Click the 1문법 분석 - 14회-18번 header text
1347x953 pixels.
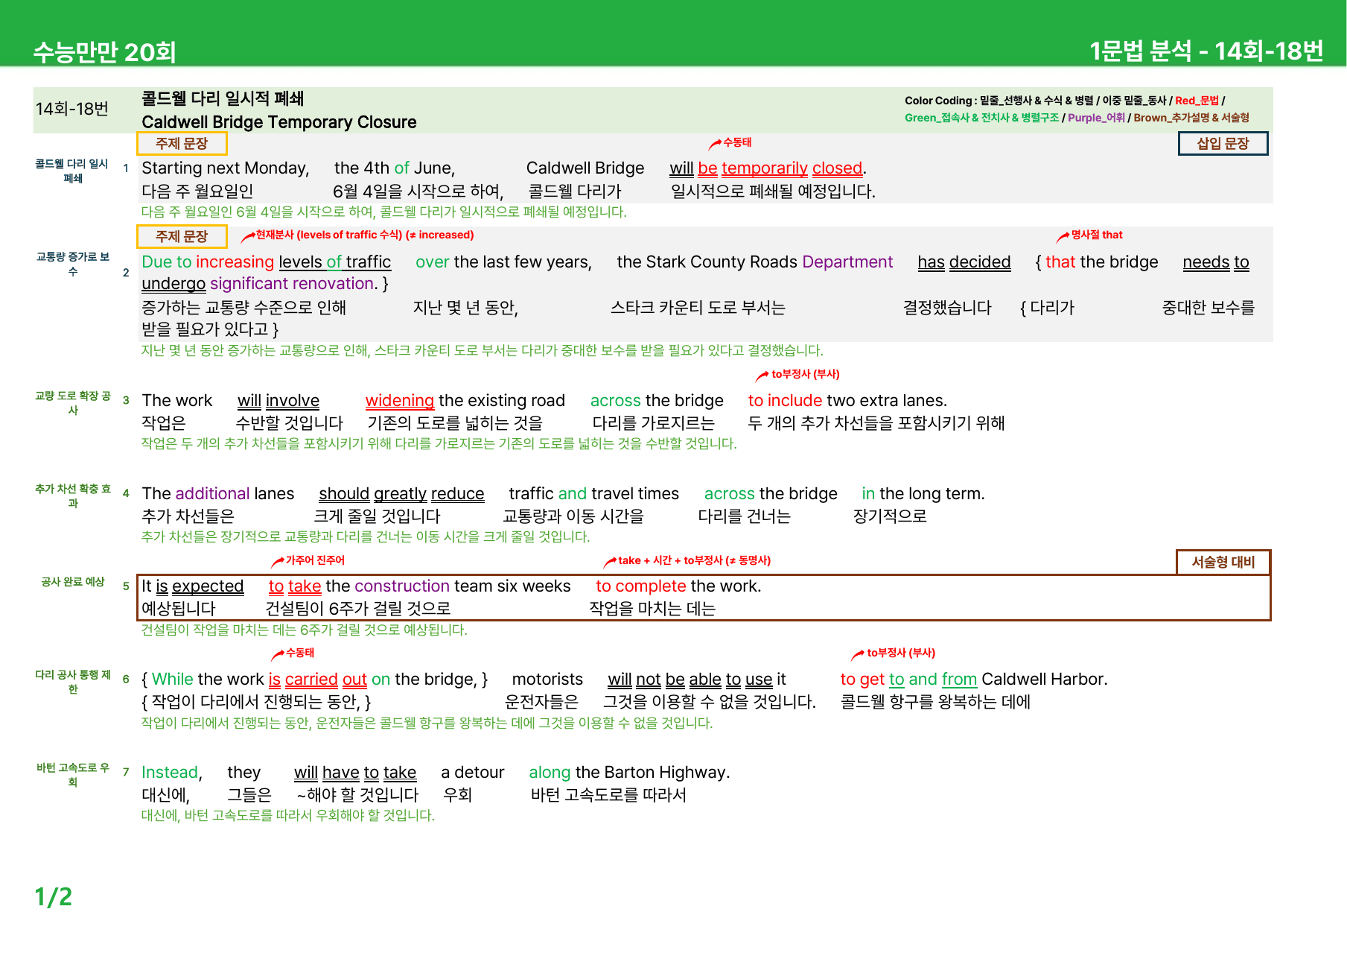pyautogui.click(x=1206, y=51)
